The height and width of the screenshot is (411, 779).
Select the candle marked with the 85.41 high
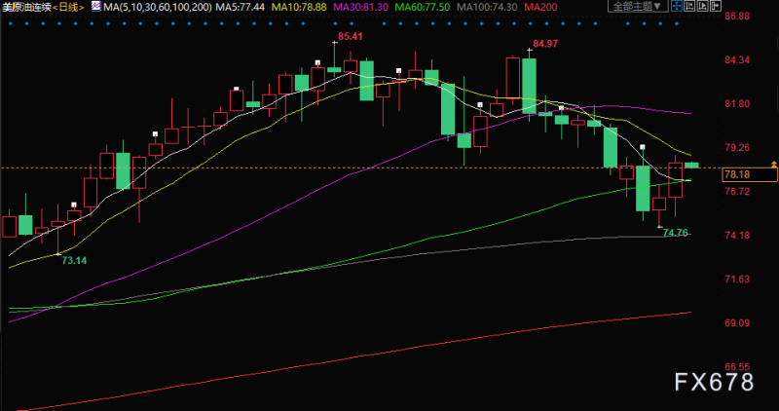click(334, 69)
